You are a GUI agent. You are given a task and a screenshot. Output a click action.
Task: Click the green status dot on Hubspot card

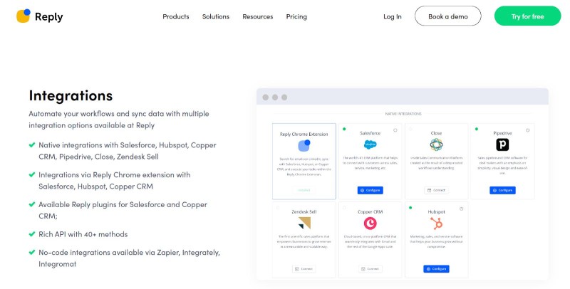(x=410, y=208)
